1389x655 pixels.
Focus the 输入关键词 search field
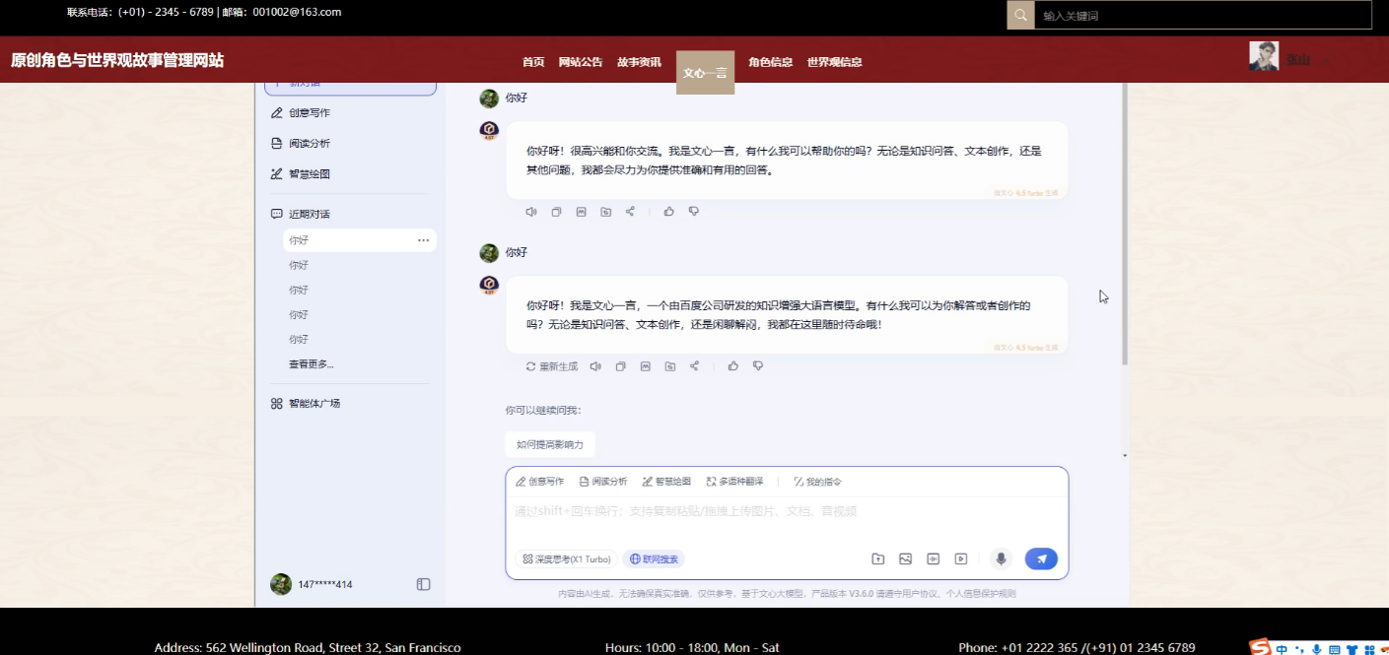1203,15
